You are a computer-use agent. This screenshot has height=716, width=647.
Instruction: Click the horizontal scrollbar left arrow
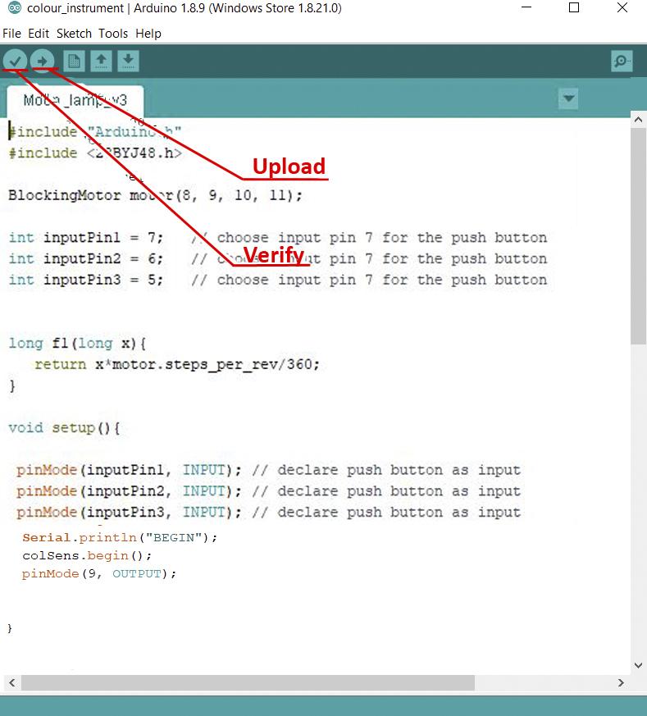coord(11,682)
